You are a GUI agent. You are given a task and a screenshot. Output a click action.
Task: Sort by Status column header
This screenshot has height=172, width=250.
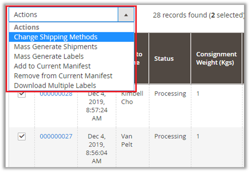click(164, 59)
